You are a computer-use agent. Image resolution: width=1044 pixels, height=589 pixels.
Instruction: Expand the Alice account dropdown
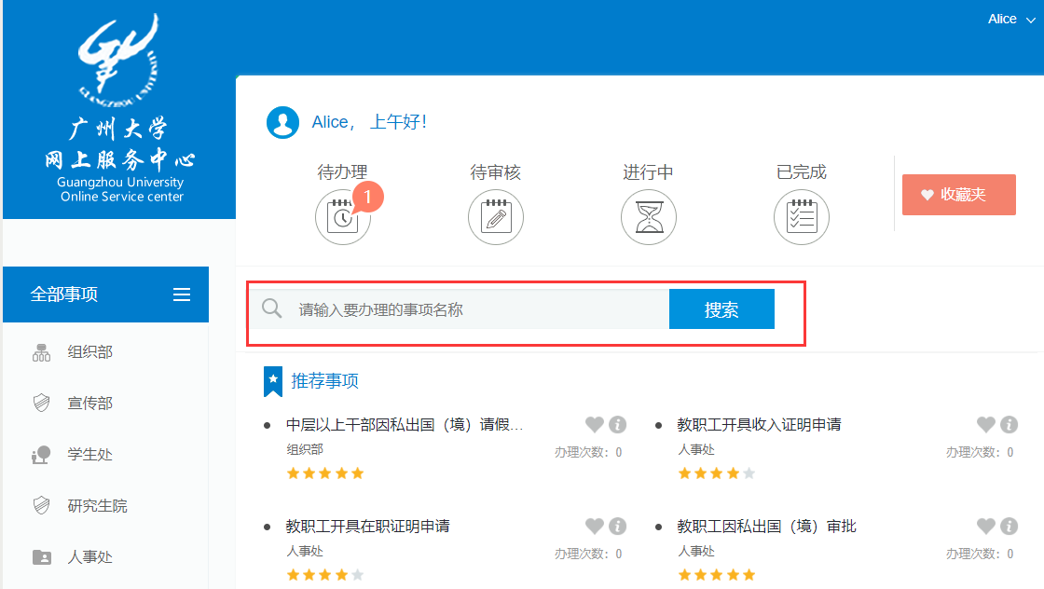coord(1011,20)
